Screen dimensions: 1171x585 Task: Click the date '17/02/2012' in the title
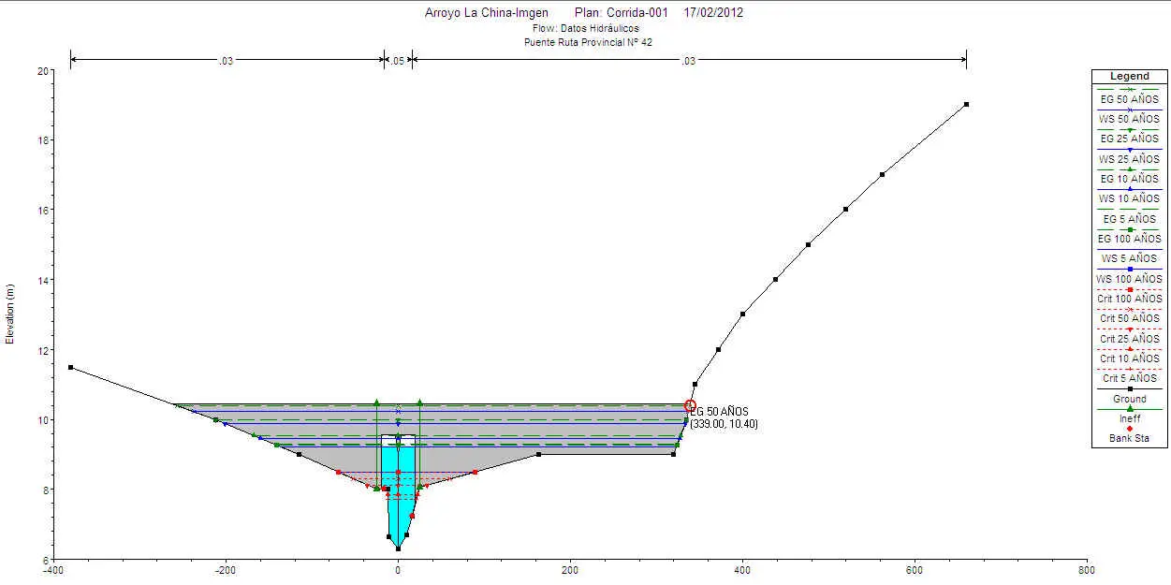[x=714, y=13]
